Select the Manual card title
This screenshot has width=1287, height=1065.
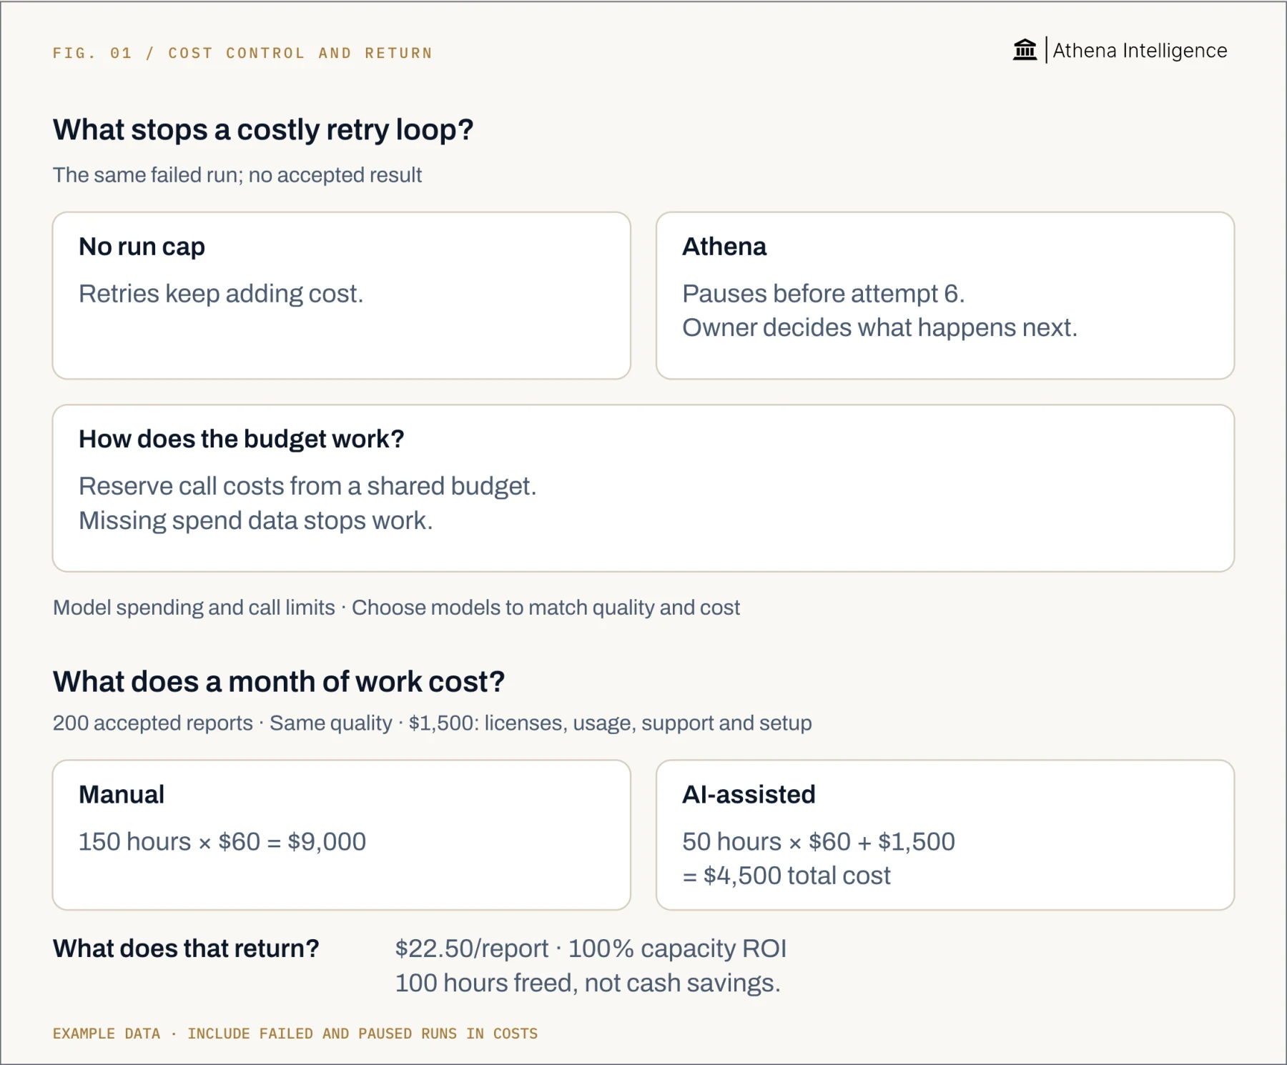pos(122,795)
